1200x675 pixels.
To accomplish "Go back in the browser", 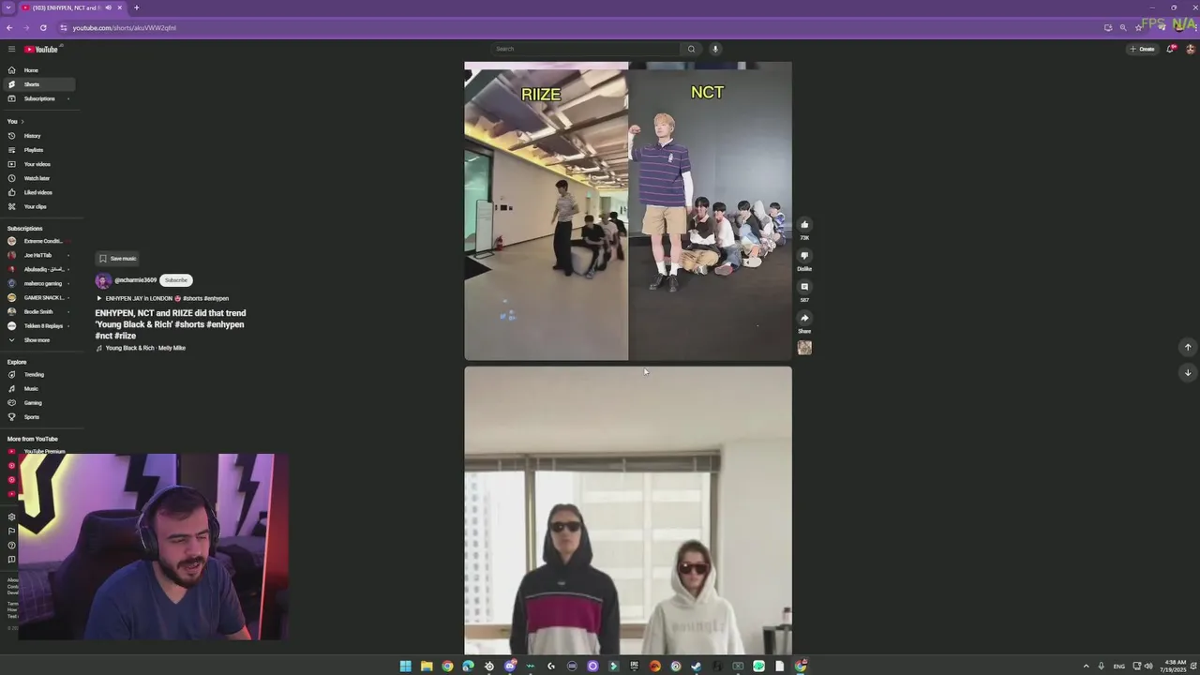I will 9,27.
